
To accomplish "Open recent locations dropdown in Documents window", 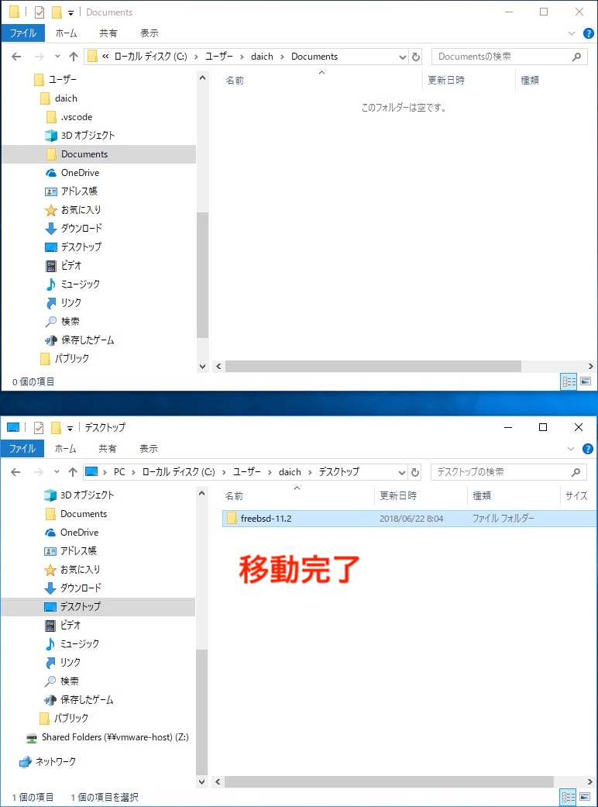I will point(57,57).
